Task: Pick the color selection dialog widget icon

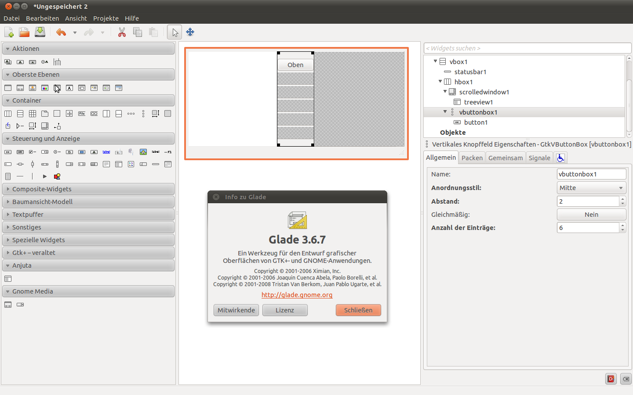Action: [45, 88]
